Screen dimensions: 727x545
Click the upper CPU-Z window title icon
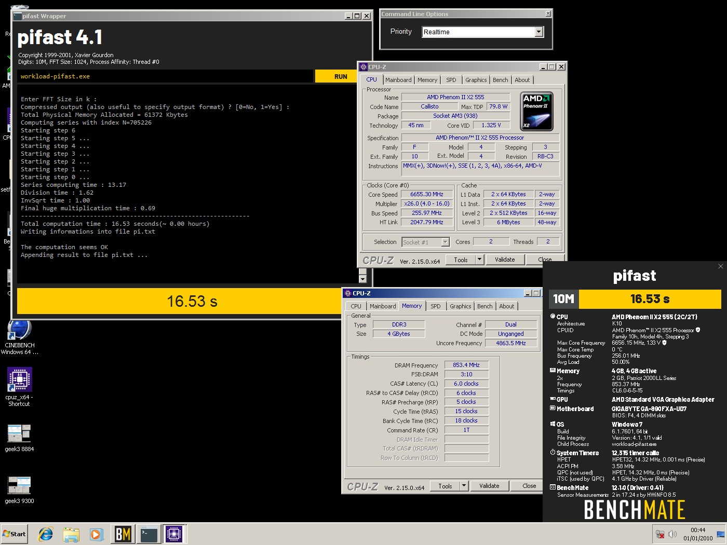tap(363, 67)
